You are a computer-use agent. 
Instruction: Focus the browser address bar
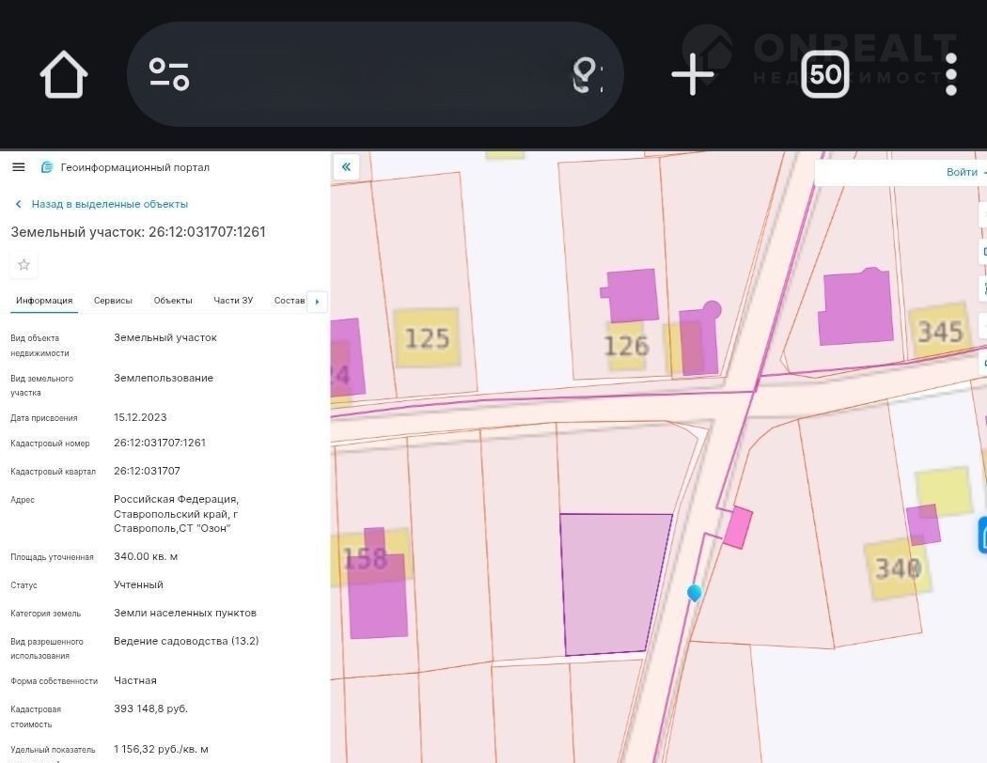(376, 75)
